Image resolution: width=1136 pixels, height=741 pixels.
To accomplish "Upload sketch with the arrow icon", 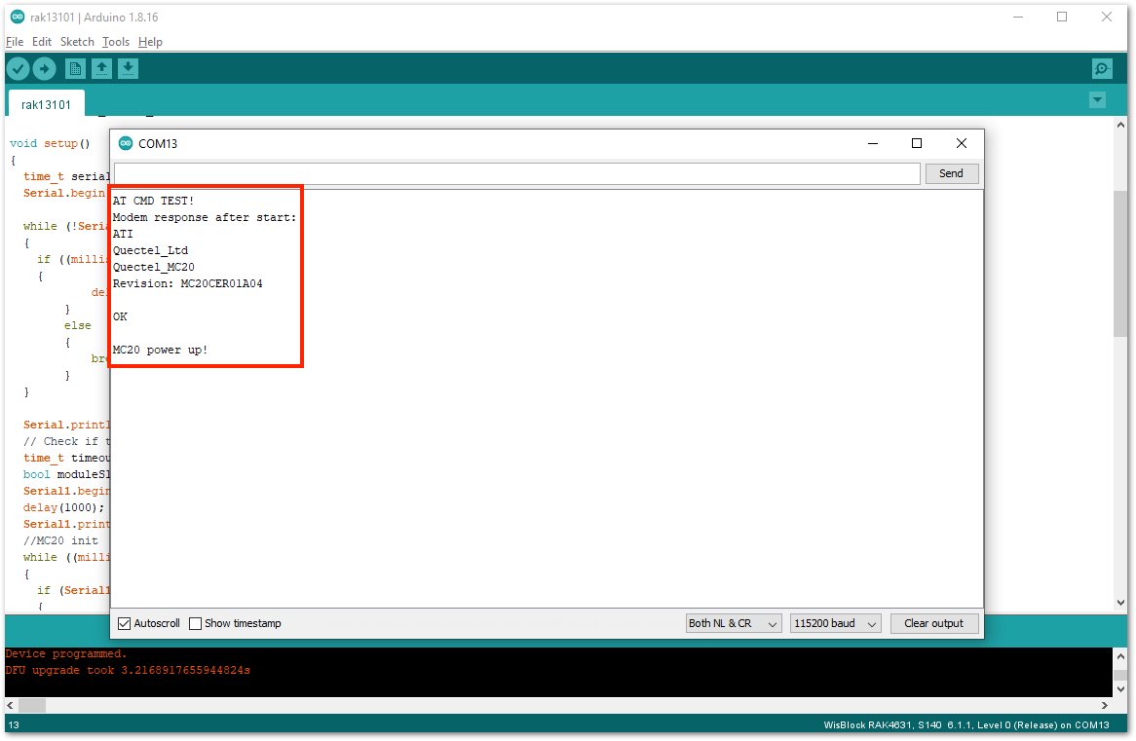I will click(x=44, y=69).
